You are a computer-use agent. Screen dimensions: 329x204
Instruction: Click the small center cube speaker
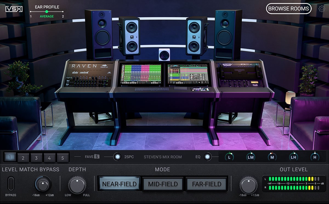pos(164,55)
